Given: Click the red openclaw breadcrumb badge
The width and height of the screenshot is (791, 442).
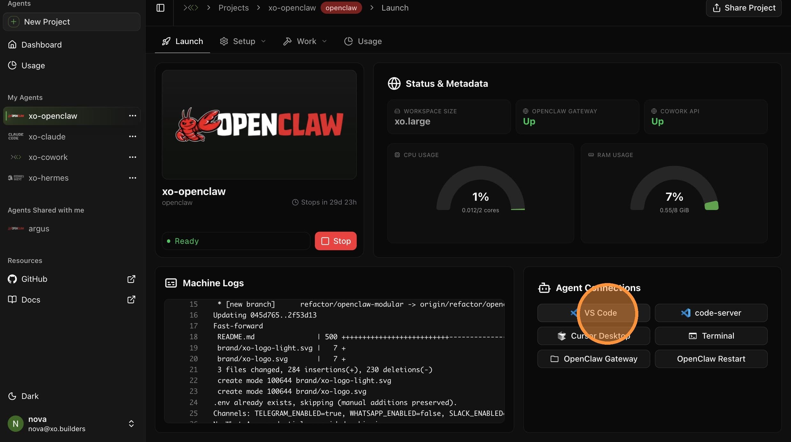Looking at the screenshot, I should pyautogui.click(x=341, y=8).
